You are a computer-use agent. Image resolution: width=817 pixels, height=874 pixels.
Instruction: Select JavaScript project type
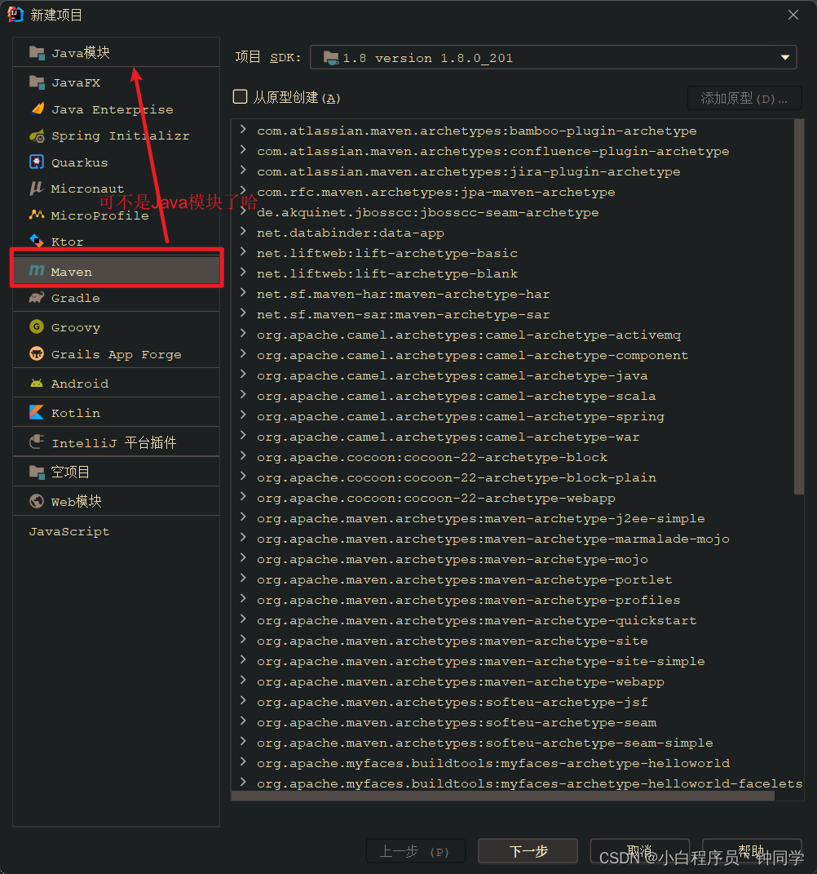pos(116,531)
